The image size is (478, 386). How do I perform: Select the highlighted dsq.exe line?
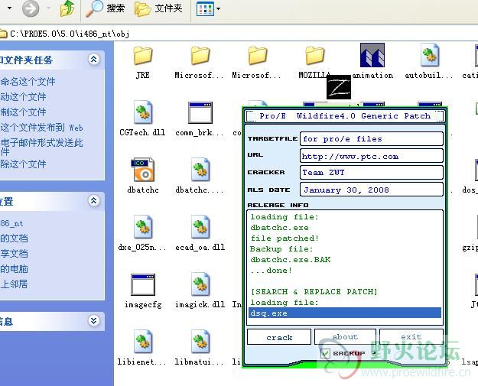tap(345, 313)
